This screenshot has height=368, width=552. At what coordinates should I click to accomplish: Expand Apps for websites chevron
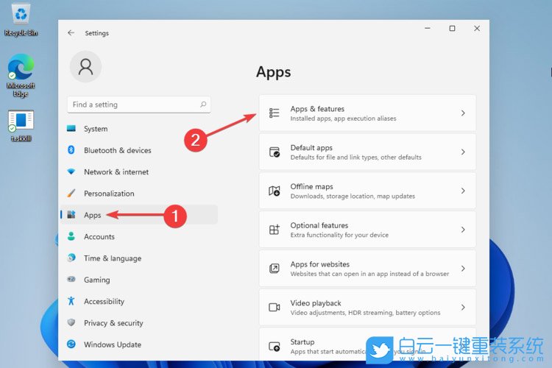[463, 269]
